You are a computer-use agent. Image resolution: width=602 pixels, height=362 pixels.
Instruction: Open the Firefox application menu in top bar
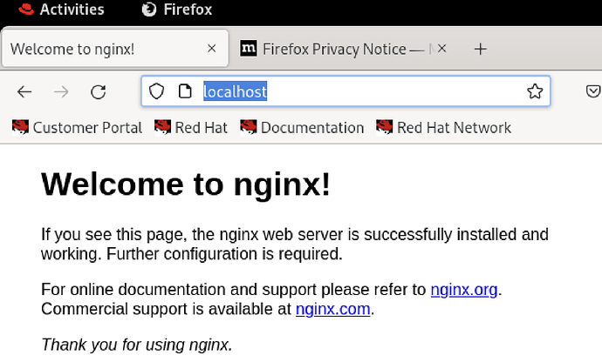point(176,10)
